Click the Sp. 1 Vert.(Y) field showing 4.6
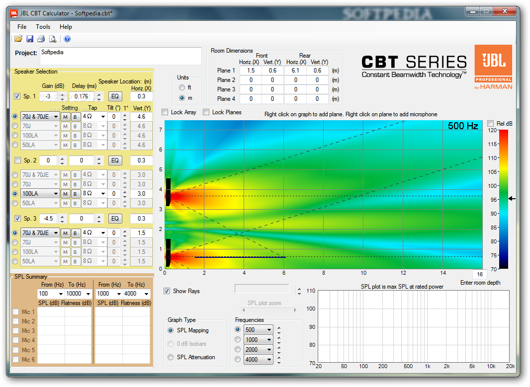 [x=141, y=117]
